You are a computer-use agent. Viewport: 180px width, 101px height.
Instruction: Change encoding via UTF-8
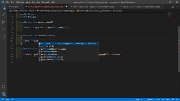pyautogui.click(x=158, y=99)
